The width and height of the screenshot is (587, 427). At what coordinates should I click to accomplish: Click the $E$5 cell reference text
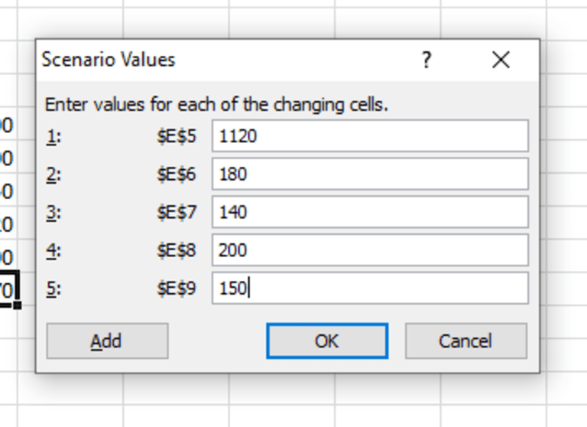177,136
